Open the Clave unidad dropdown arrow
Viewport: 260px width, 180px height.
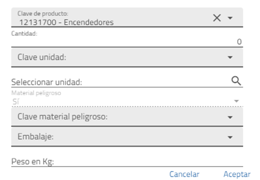coord(230,57)
